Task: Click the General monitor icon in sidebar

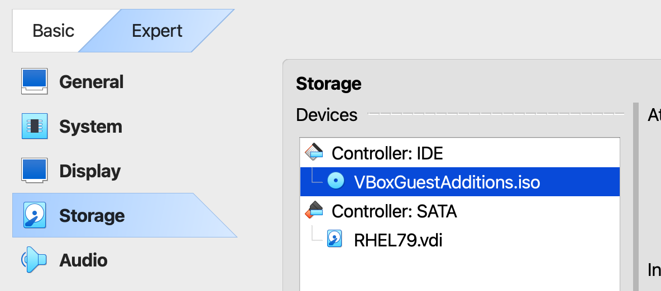Action: pyautogui.click(x=33, y=81)
